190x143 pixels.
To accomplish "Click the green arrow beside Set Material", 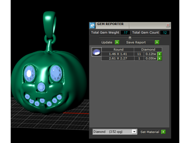I will [x=163, y=132].
